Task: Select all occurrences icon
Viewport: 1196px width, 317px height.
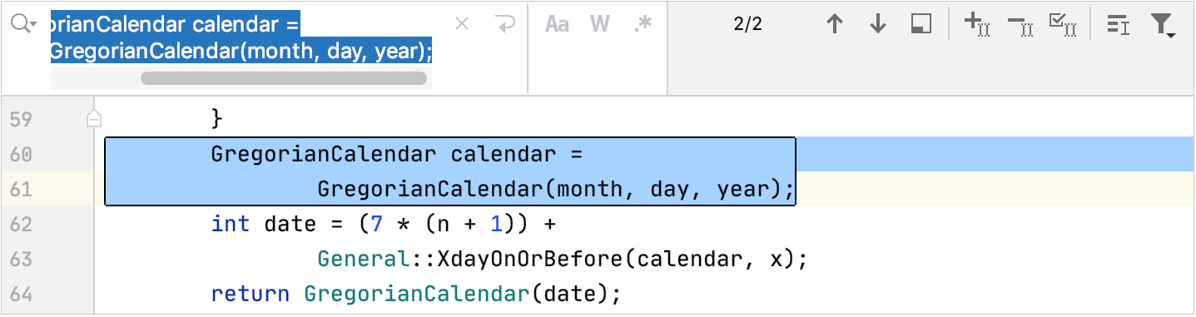Action: pos(1063,25)
